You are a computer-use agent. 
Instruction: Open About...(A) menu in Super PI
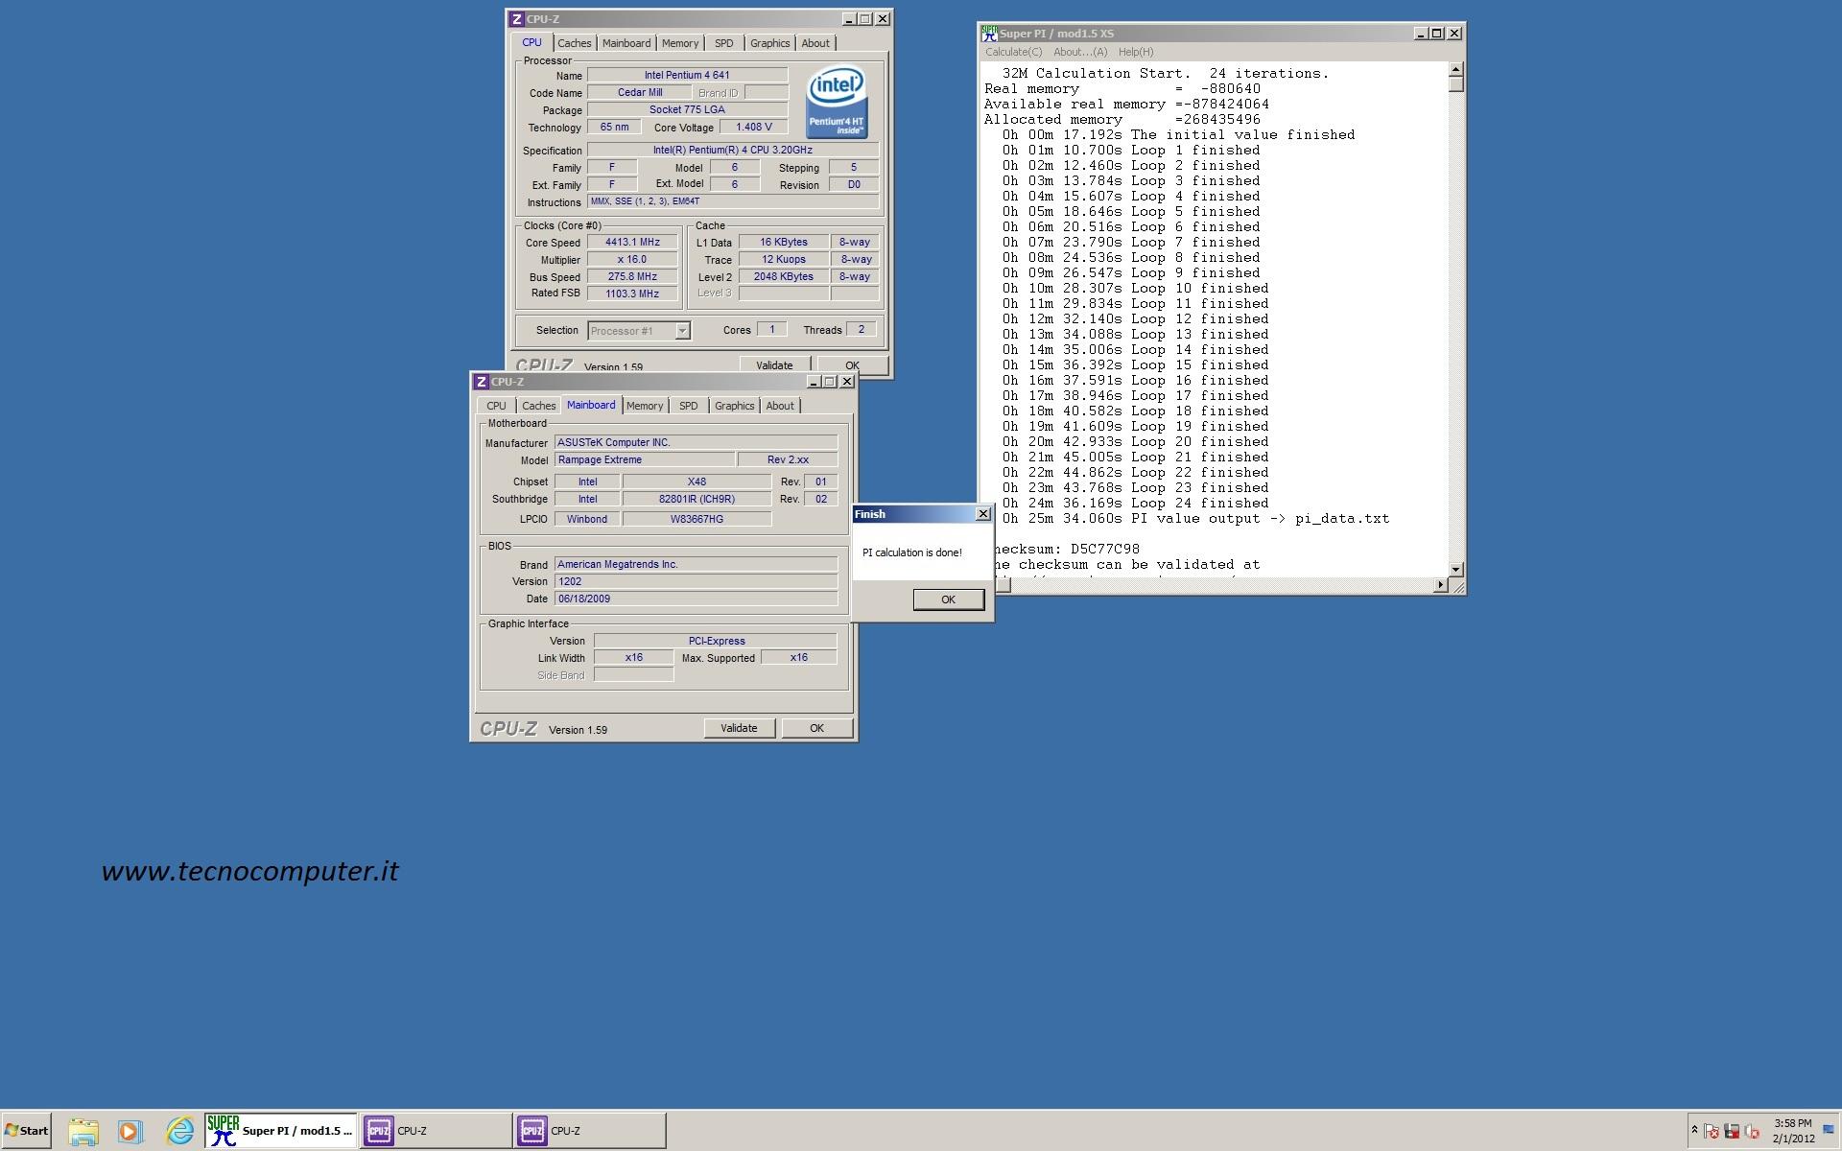point(1080,52)
